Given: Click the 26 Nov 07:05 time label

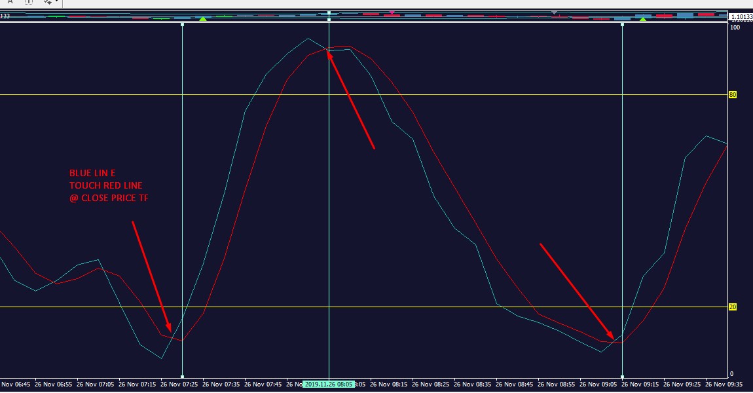Looking at the screenshot, I should [95, 384].
